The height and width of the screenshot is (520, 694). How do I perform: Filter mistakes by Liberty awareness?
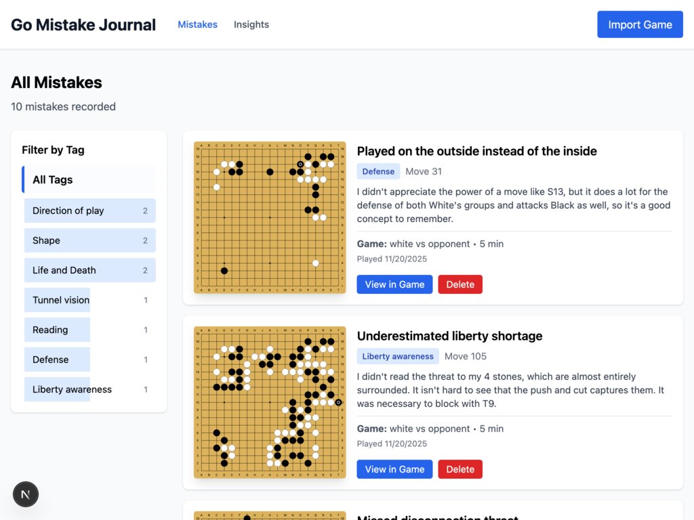click(72, 389)
